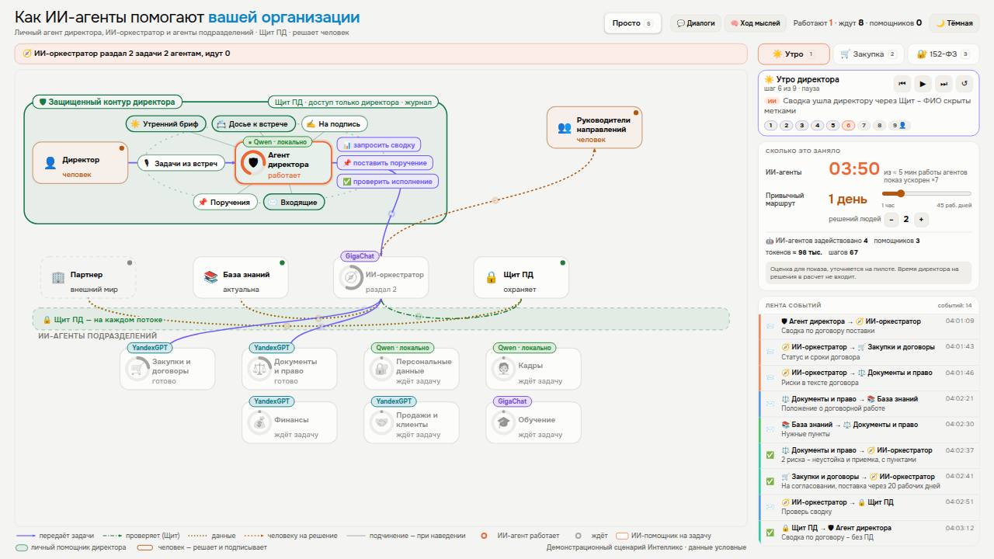Click the Щит ПД lock node
Image resolution: width=994 pixels, height=559 pixels.
(520, 277)
